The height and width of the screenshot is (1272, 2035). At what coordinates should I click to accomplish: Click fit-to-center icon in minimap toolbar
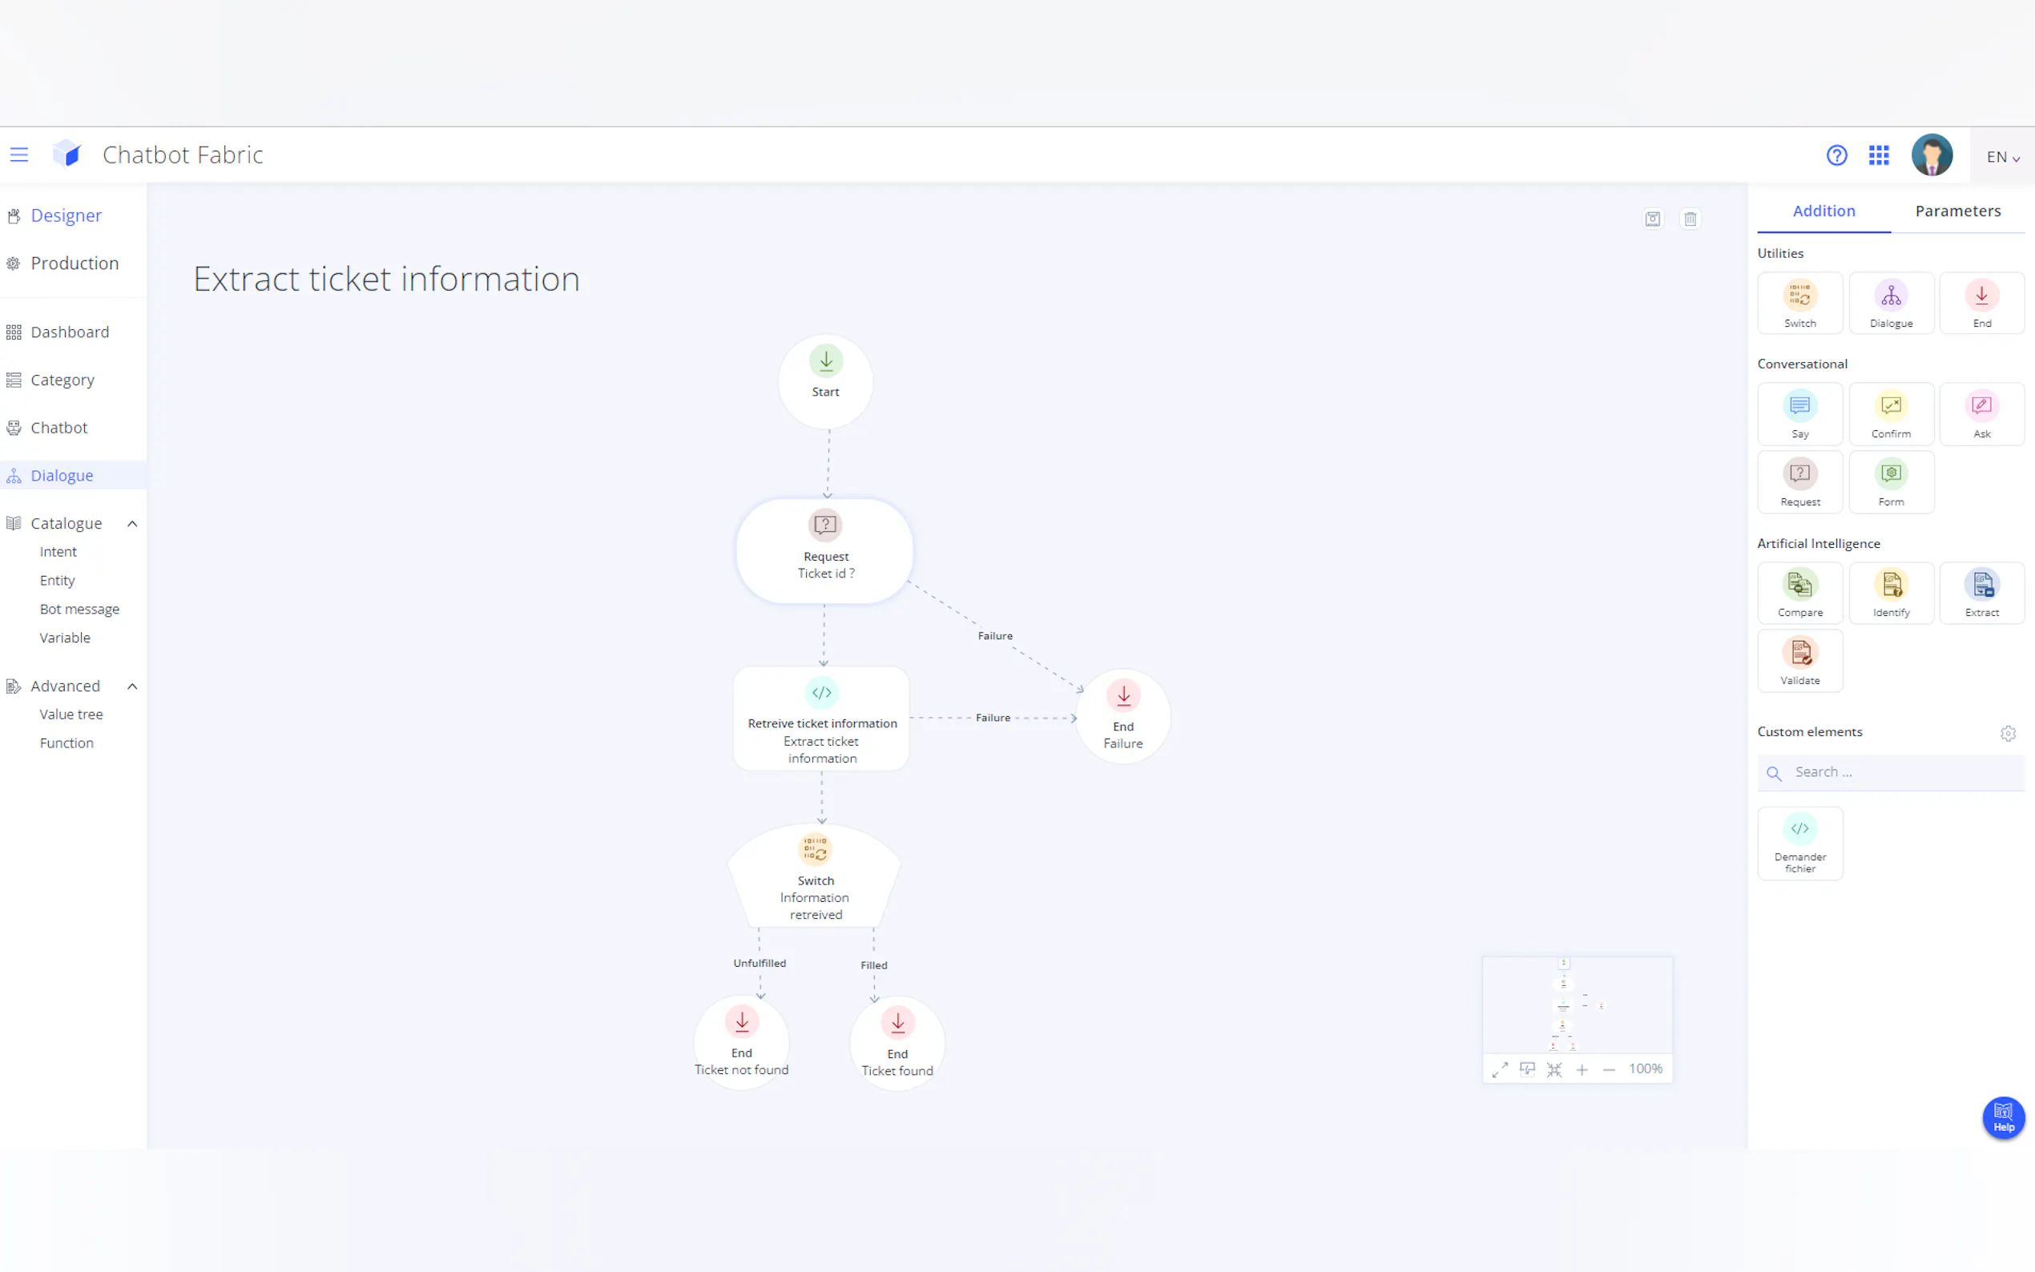tap(1553, 1070)
